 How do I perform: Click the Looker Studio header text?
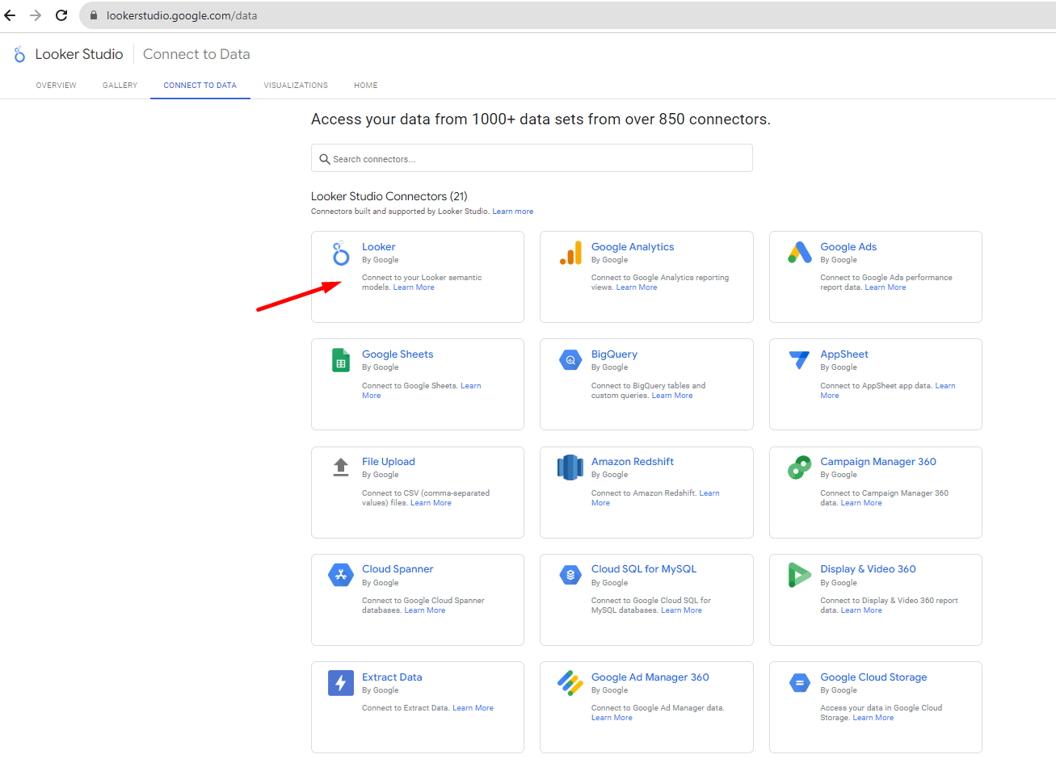[x=79, y=54]
